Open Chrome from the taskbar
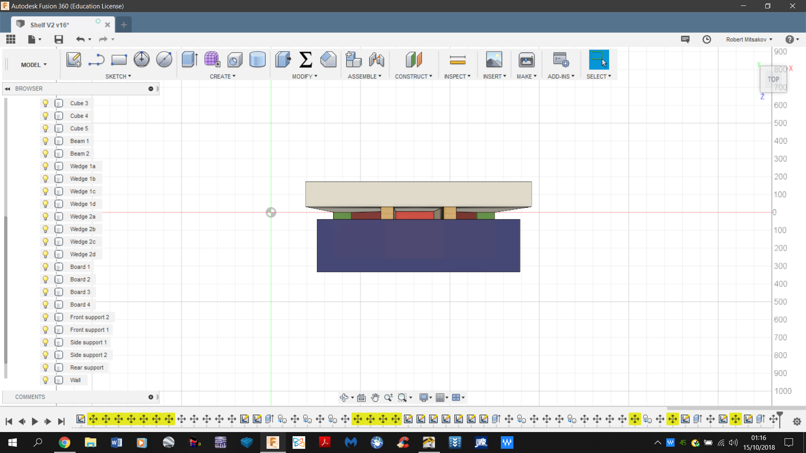 [64, 443]
